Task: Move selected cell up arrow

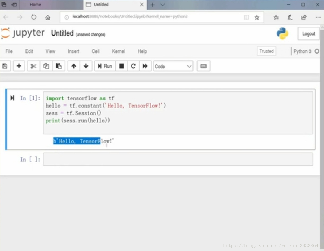Action: 74,66
